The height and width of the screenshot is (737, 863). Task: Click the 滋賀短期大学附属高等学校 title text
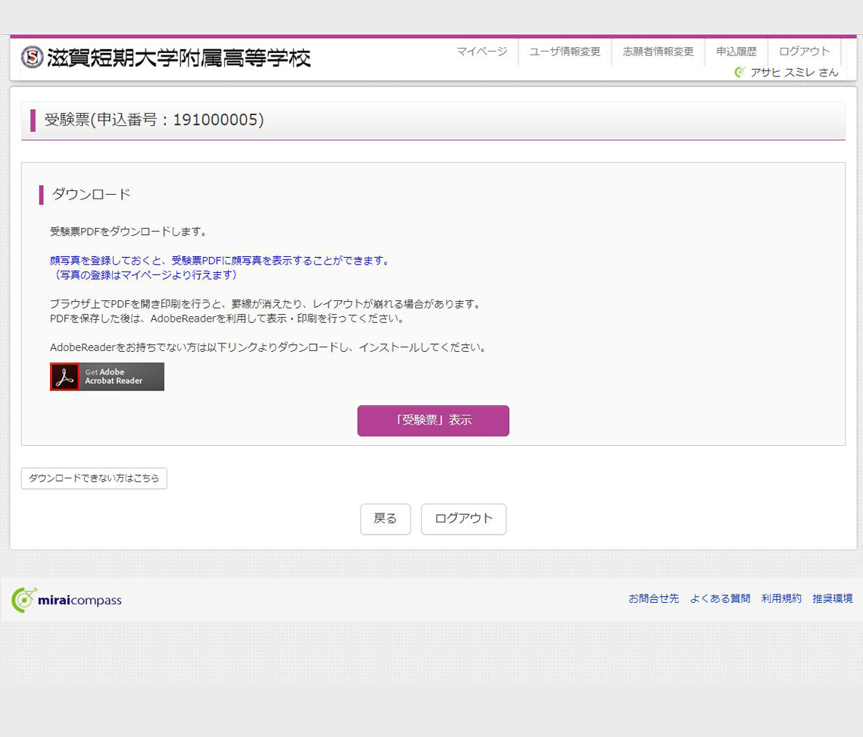coord(179,58)
